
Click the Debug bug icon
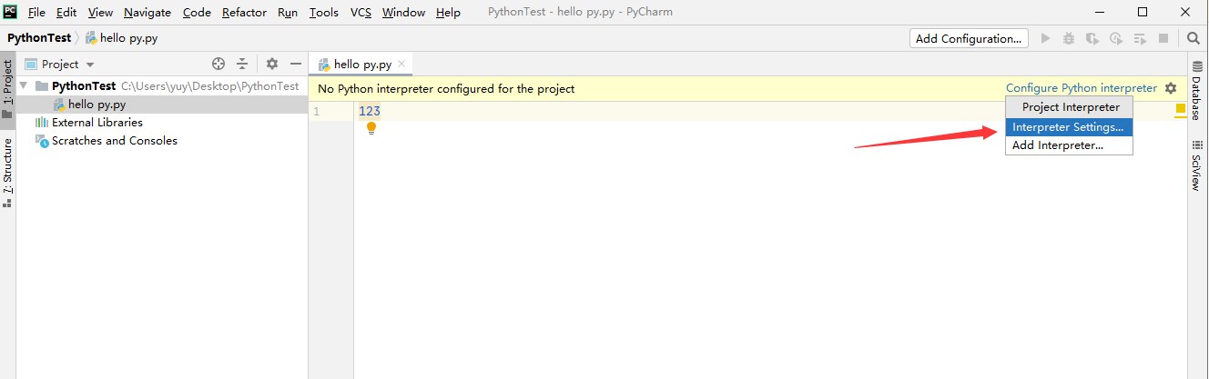click(x=1069, y=38)
